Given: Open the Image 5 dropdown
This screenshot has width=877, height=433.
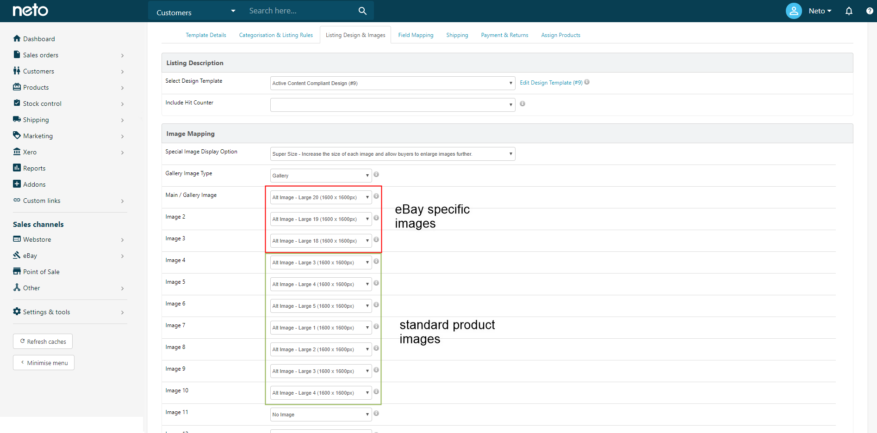Looking at the screenshot, I should (x=321, y=284).
